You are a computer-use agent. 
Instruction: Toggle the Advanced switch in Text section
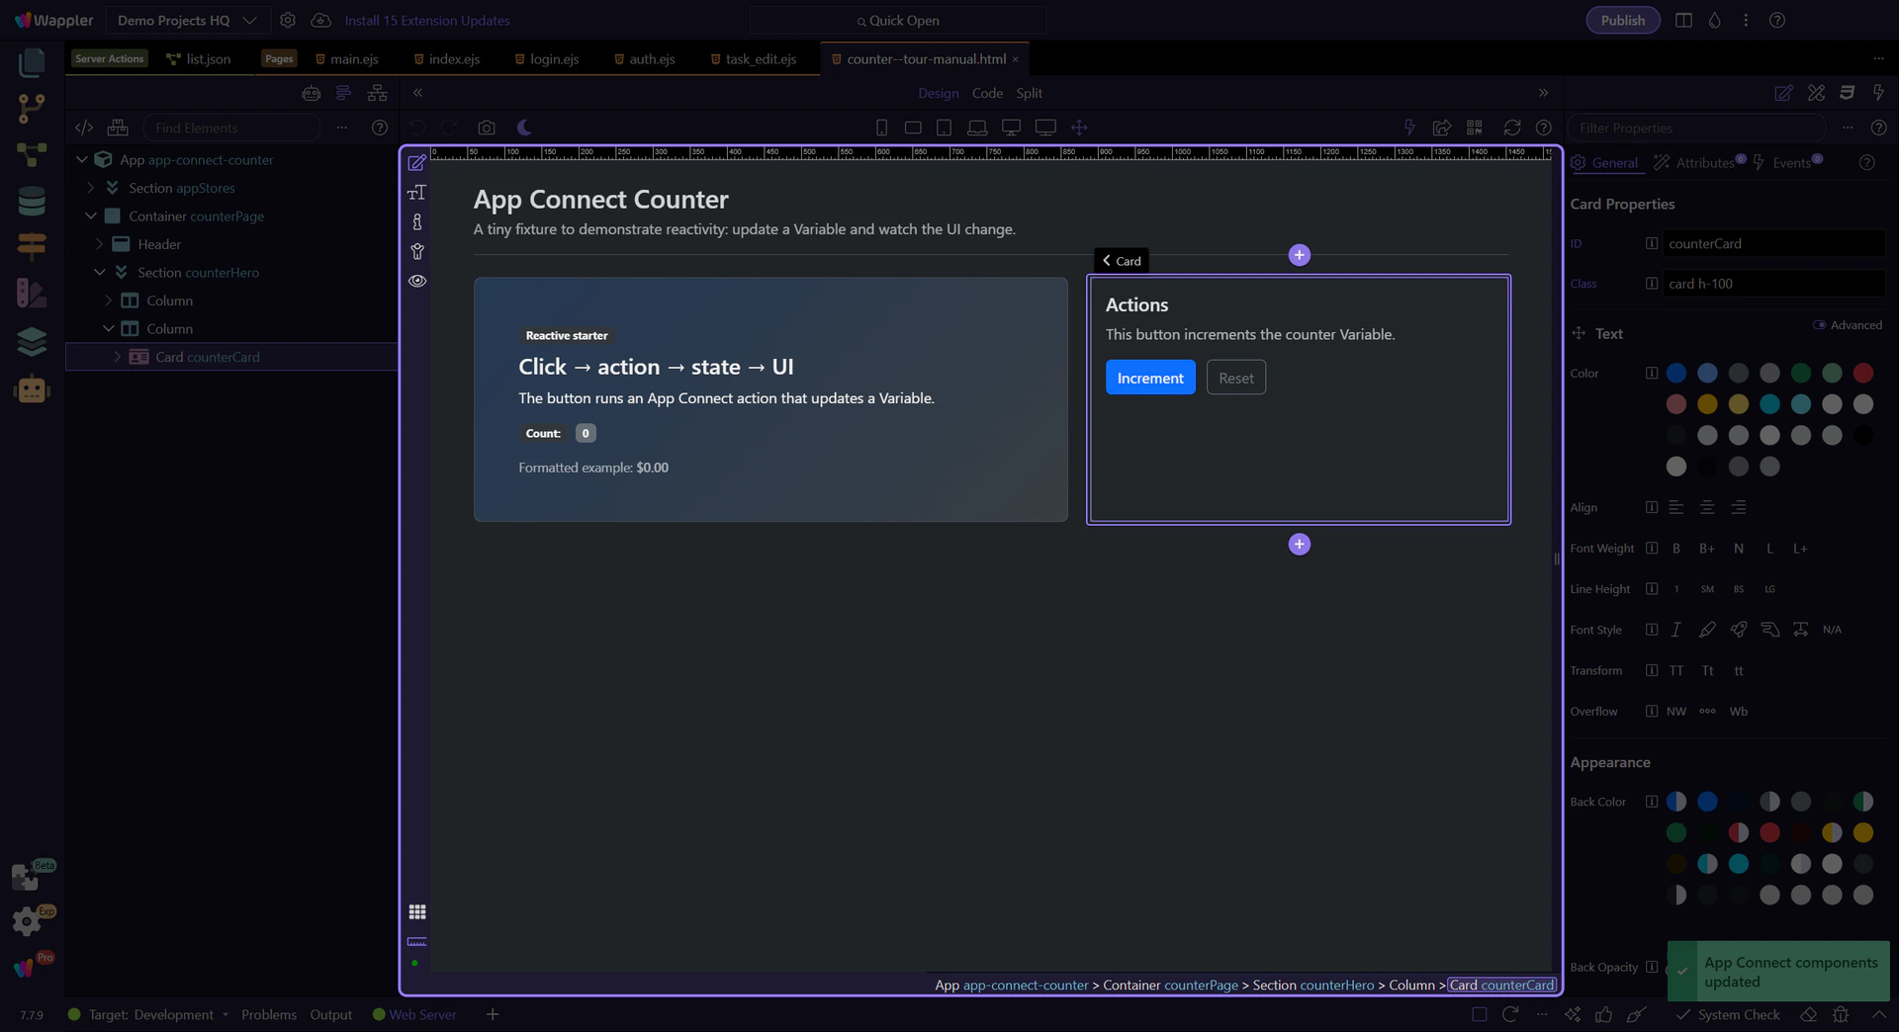tap(1819, 325)
